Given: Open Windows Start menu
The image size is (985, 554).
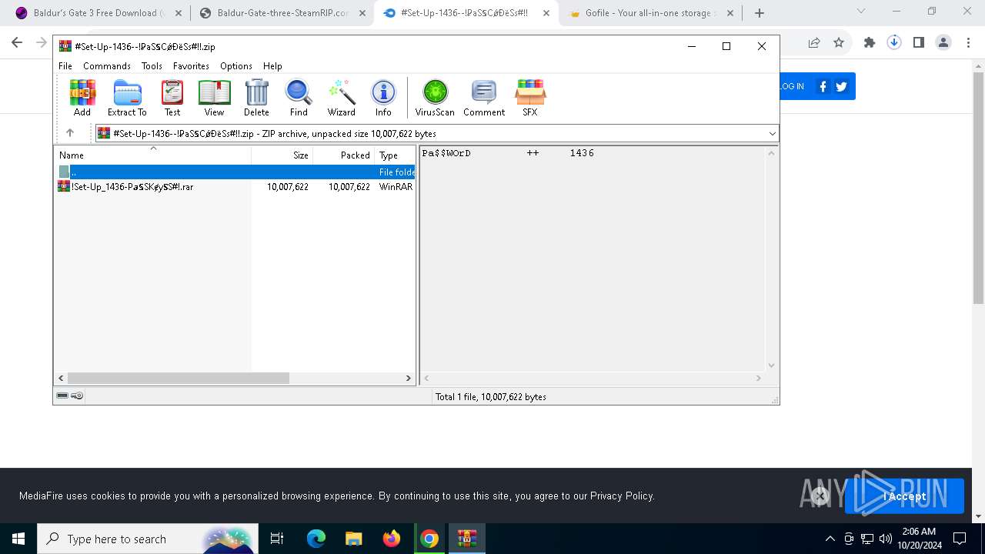Looking at the screenshot, I should pos(18,539).
